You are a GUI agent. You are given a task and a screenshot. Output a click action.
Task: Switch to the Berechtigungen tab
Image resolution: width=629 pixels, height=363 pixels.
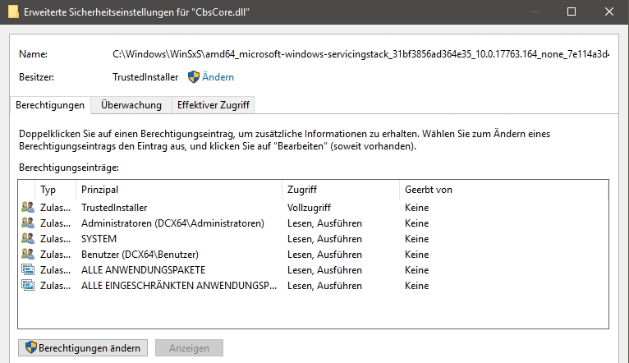pos(50,105)
